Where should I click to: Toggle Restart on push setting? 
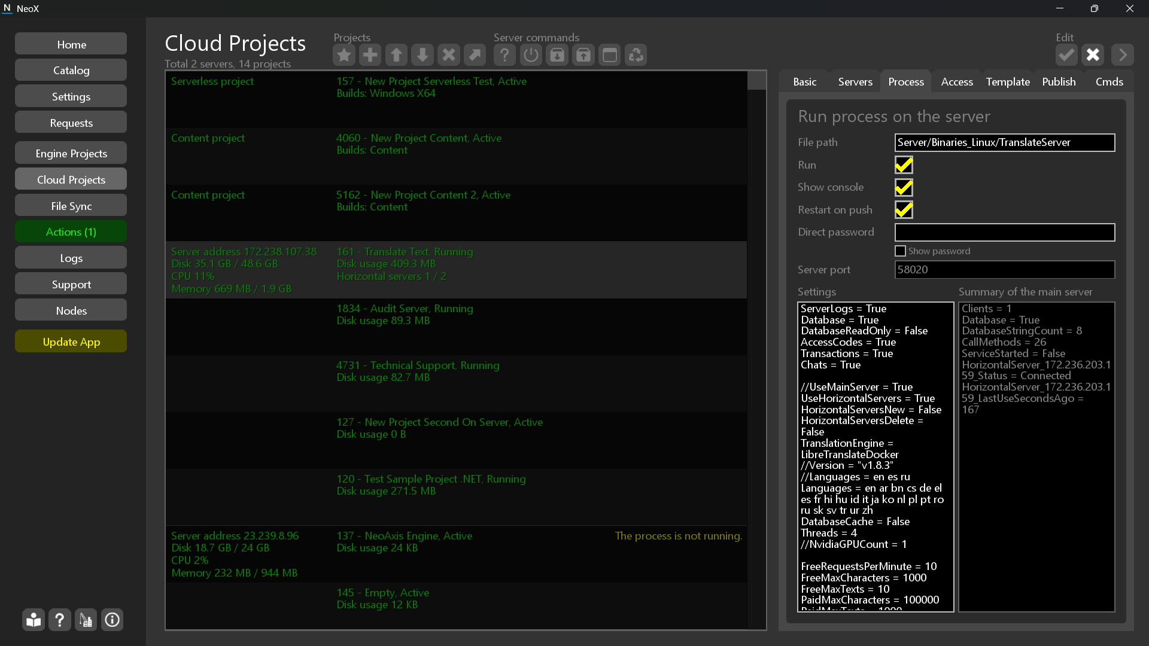(x=904, y=209)
